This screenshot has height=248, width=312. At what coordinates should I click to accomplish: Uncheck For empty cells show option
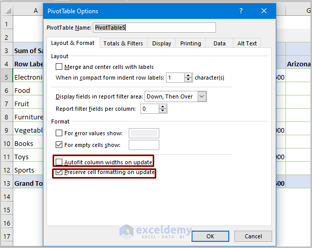click(x=60, y=145)
